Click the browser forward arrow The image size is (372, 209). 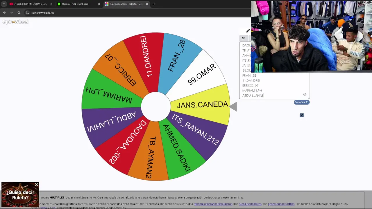tap(12, 12)
